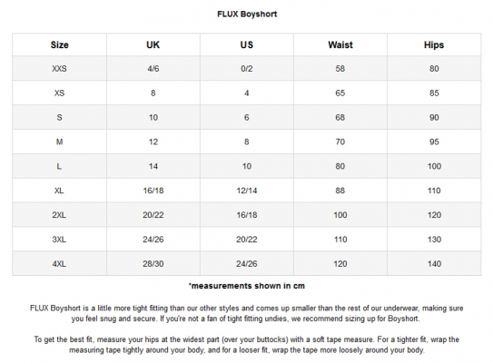Click hips value 140 in 4XL row
Image resolution: width=493 pixels, height=363 pixels.
(434, 264)
